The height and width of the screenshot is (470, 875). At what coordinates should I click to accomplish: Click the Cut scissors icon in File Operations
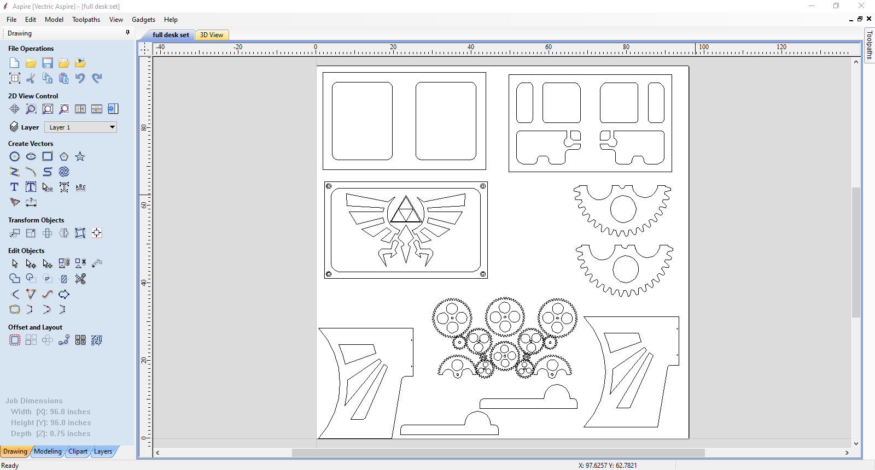coord(31,78)
